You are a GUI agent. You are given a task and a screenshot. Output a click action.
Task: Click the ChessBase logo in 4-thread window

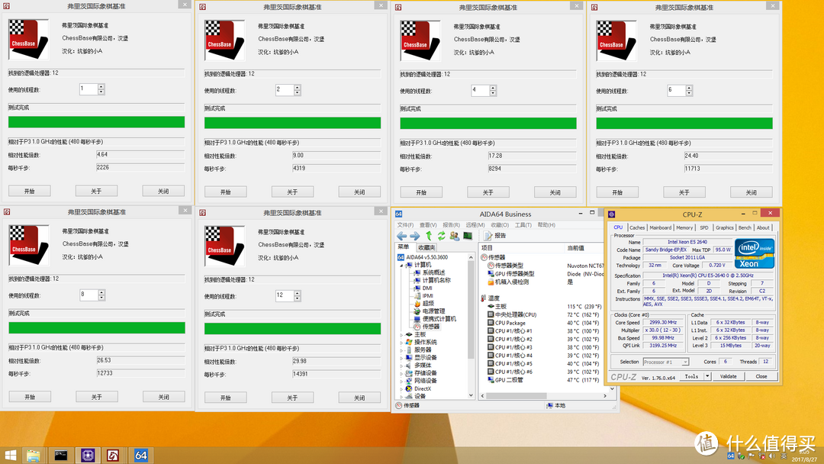click(420, 40)
